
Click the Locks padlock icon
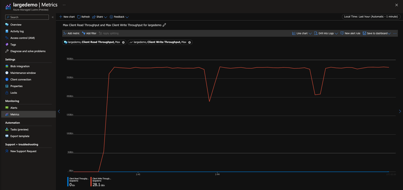(7, 93)
